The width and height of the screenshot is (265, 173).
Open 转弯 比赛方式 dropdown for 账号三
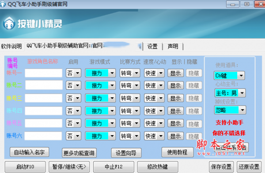click(130, 98)
